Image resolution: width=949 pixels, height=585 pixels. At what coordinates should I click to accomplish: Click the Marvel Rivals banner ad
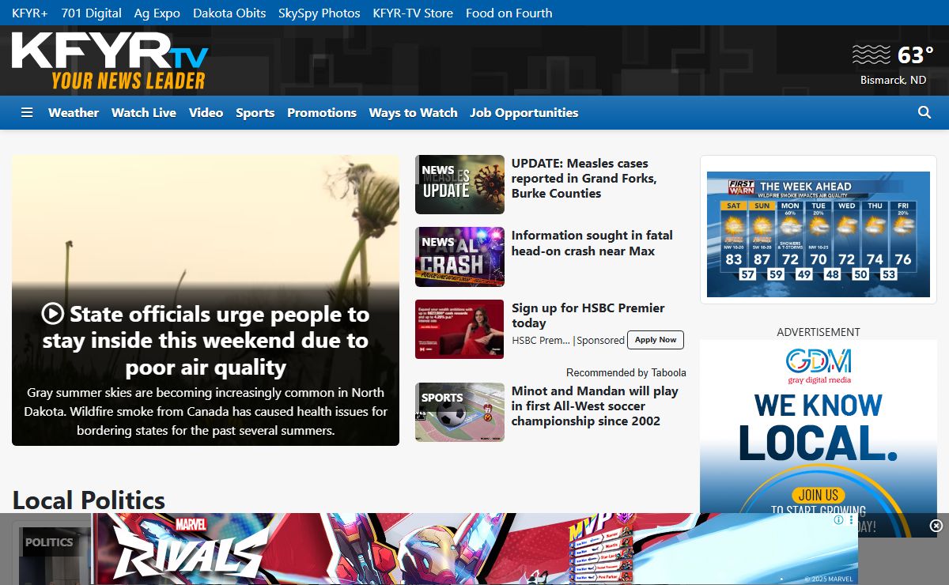click(475, 549)
